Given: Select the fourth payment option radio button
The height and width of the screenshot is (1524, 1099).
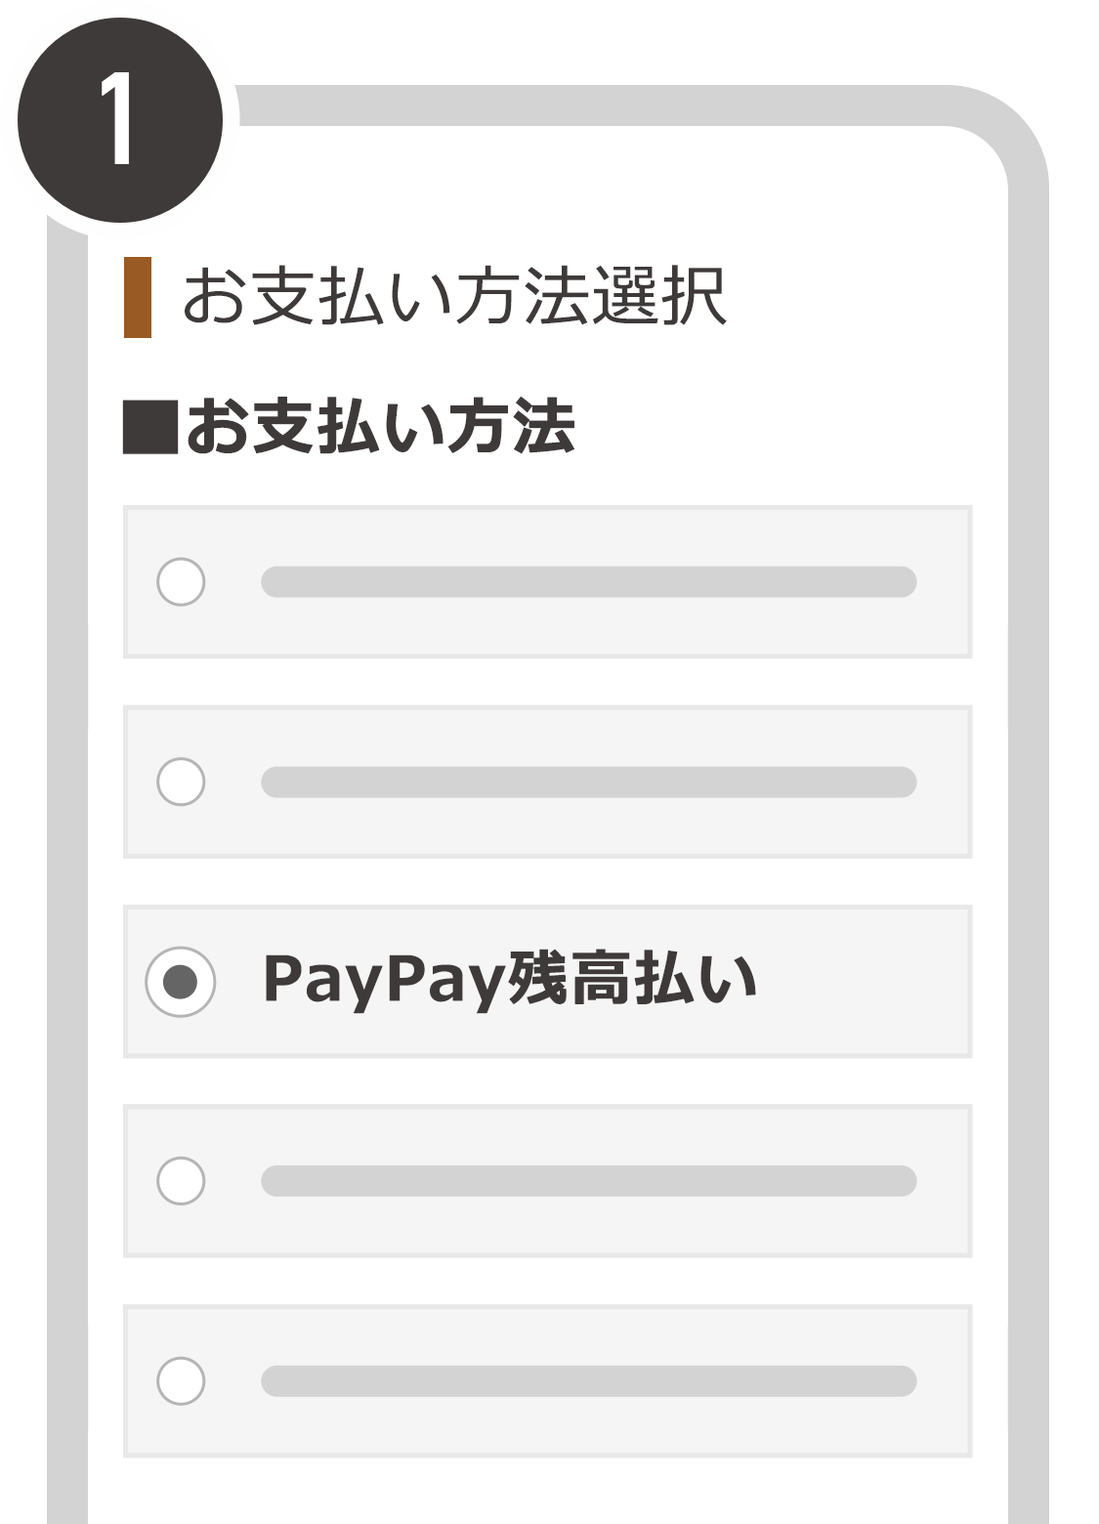Looking at the screenshot, I should (181, 1181).
